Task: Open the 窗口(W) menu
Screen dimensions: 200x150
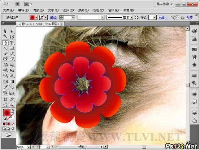Action: tap(113, 10)
